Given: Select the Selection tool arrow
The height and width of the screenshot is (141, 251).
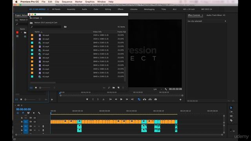Looking at the screenshot, I should tap(231, 108).
